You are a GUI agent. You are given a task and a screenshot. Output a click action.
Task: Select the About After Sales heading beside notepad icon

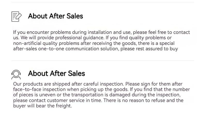click(56, 16)
